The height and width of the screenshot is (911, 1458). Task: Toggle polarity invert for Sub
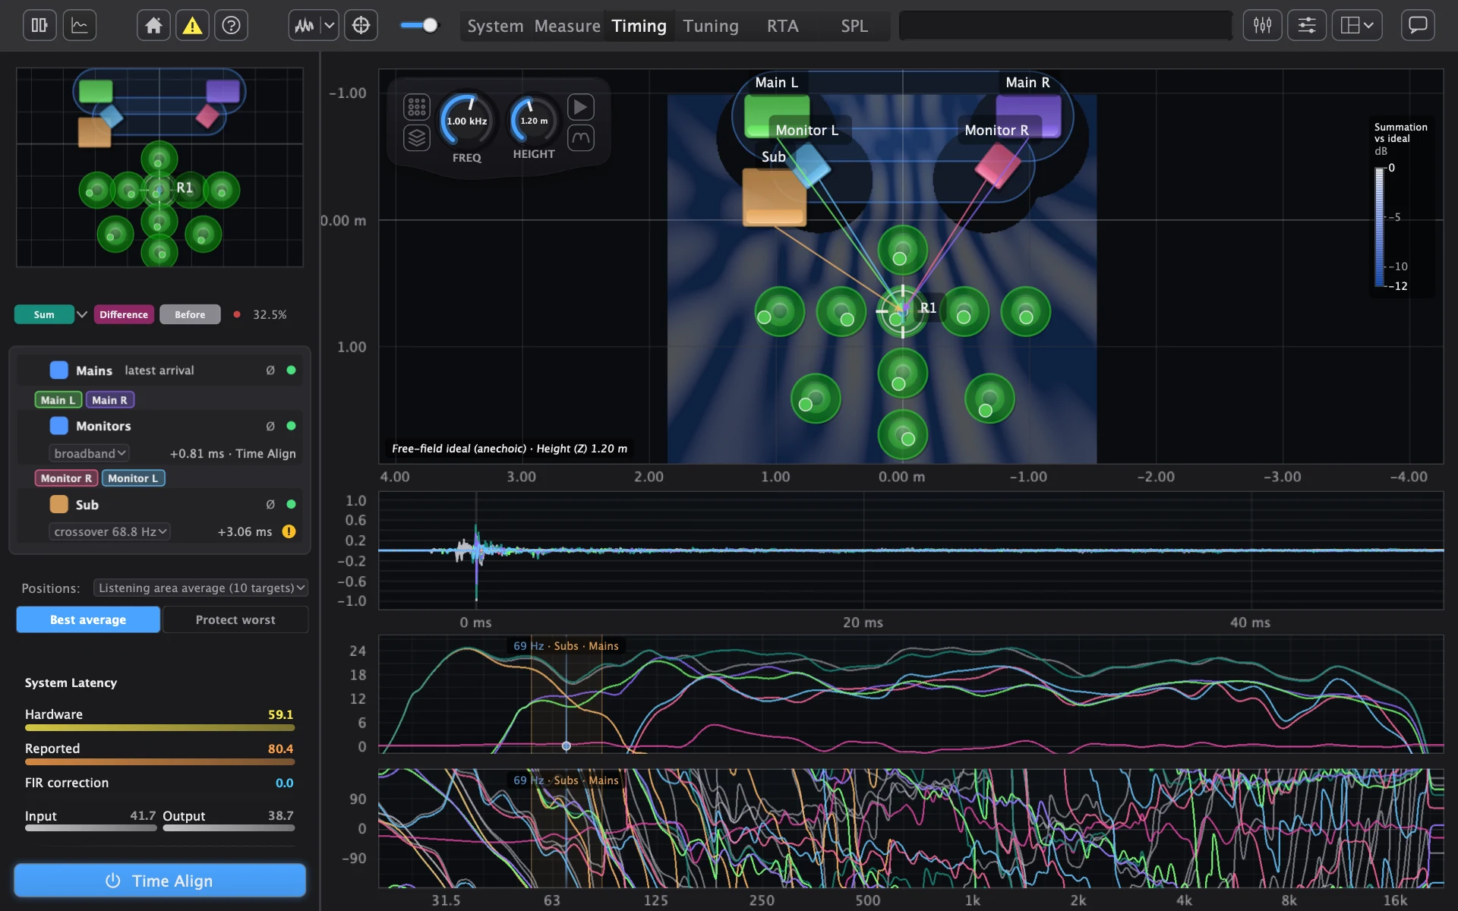point(270,504)
